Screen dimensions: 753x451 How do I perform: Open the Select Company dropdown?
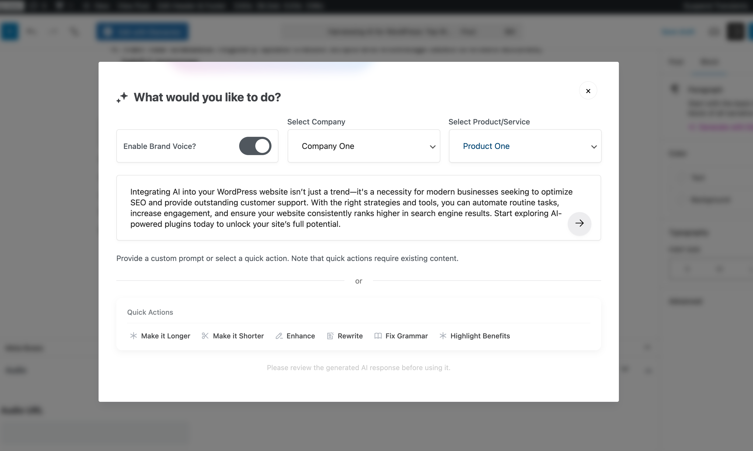point(364,146)
